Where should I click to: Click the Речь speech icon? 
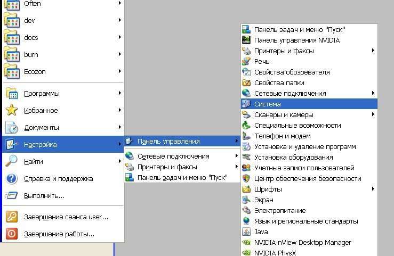(x=246, y=61)
